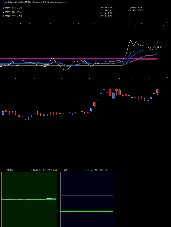Select the 'Avg V: 0.14 M' value
This screenshot has height=227, width=171.
(135, 8)
